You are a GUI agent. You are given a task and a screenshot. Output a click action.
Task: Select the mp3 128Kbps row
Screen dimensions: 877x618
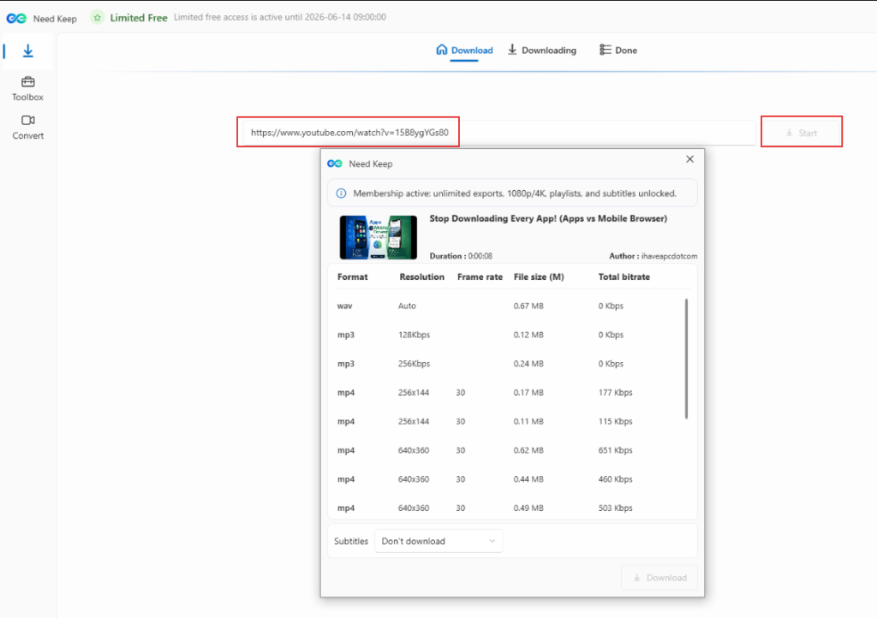509,335
